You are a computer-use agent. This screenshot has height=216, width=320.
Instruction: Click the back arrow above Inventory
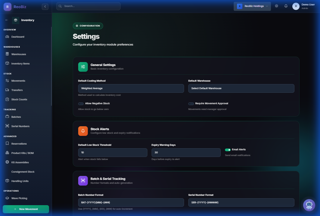(7, 20)
